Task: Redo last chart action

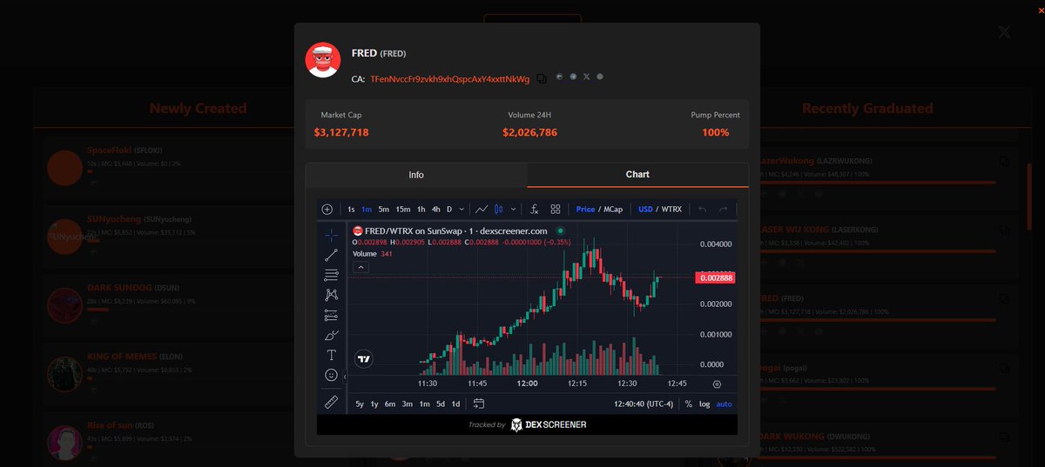Action: [x=723, y=210]
